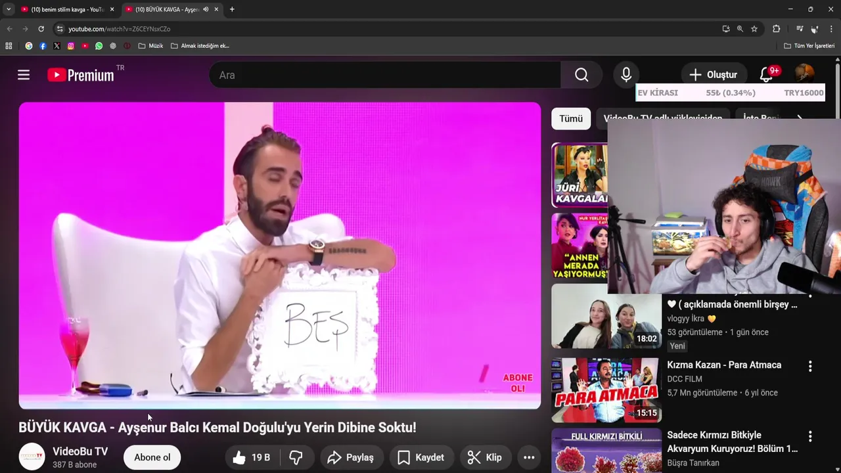Open the site information icon in address bar
Image resolution: width=841 pixels, height=473 pixels.
coord(60,29)
